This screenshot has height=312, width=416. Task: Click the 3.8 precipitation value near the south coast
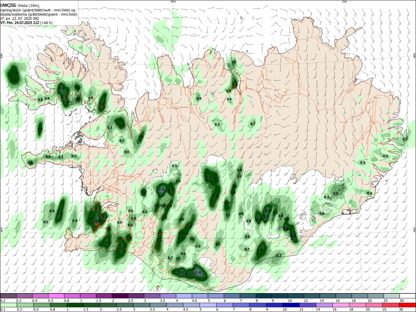tap(198, 273)
